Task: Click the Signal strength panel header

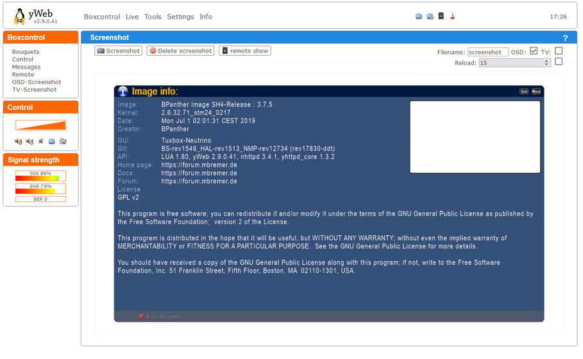Action: (40, 160)
